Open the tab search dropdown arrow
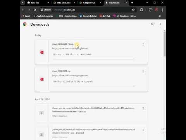186x140 pixels. click(x=23, y=3)
